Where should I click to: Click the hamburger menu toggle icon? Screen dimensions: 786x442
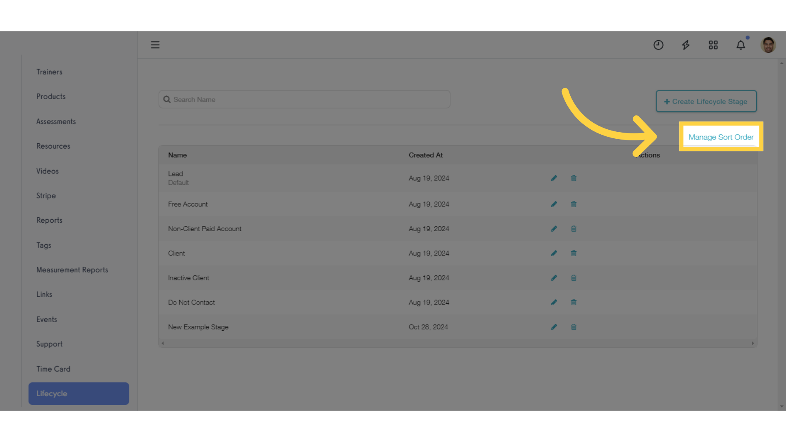[x=155, y=45]
